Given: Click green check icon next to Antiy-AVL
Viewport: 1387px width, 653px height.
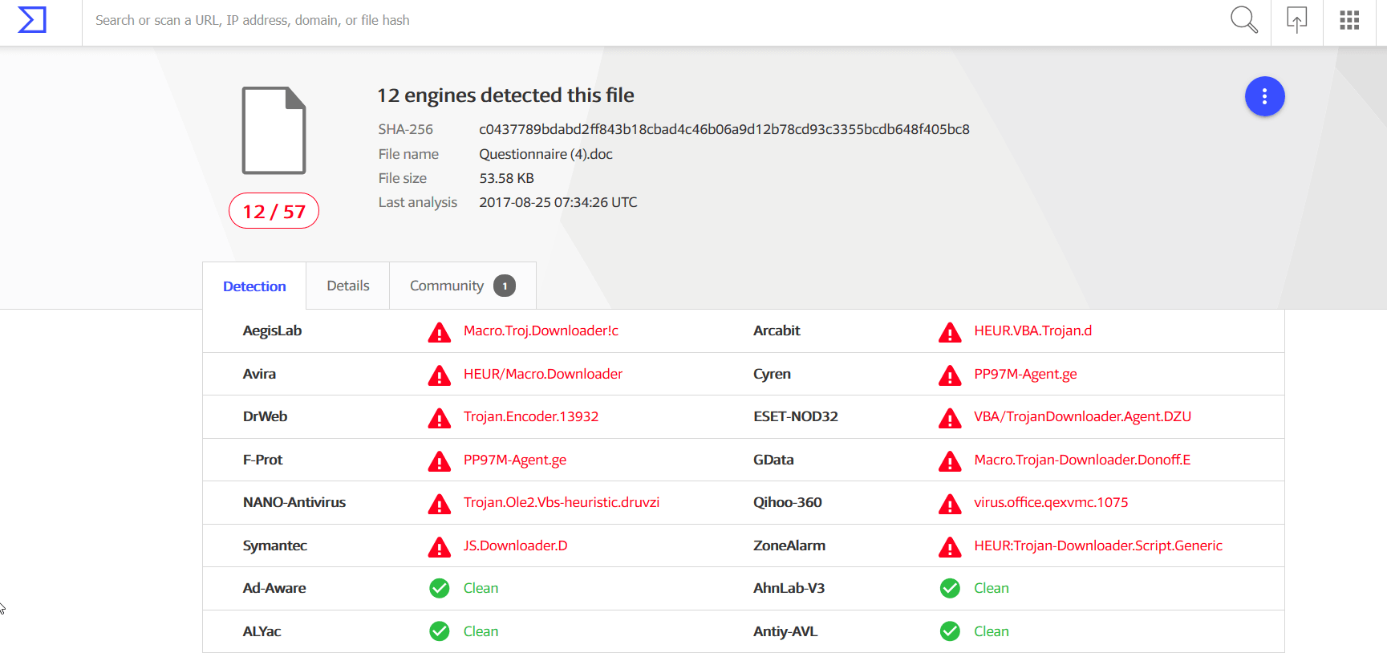Looking at the screenshot, I should tap(950, 631).
